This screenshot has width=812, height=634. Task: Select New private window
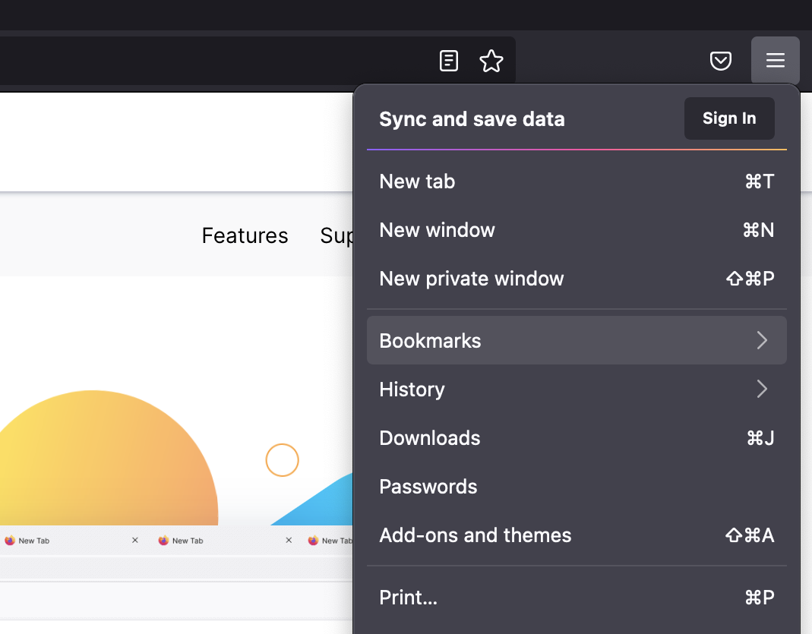(x=472, y=279)
